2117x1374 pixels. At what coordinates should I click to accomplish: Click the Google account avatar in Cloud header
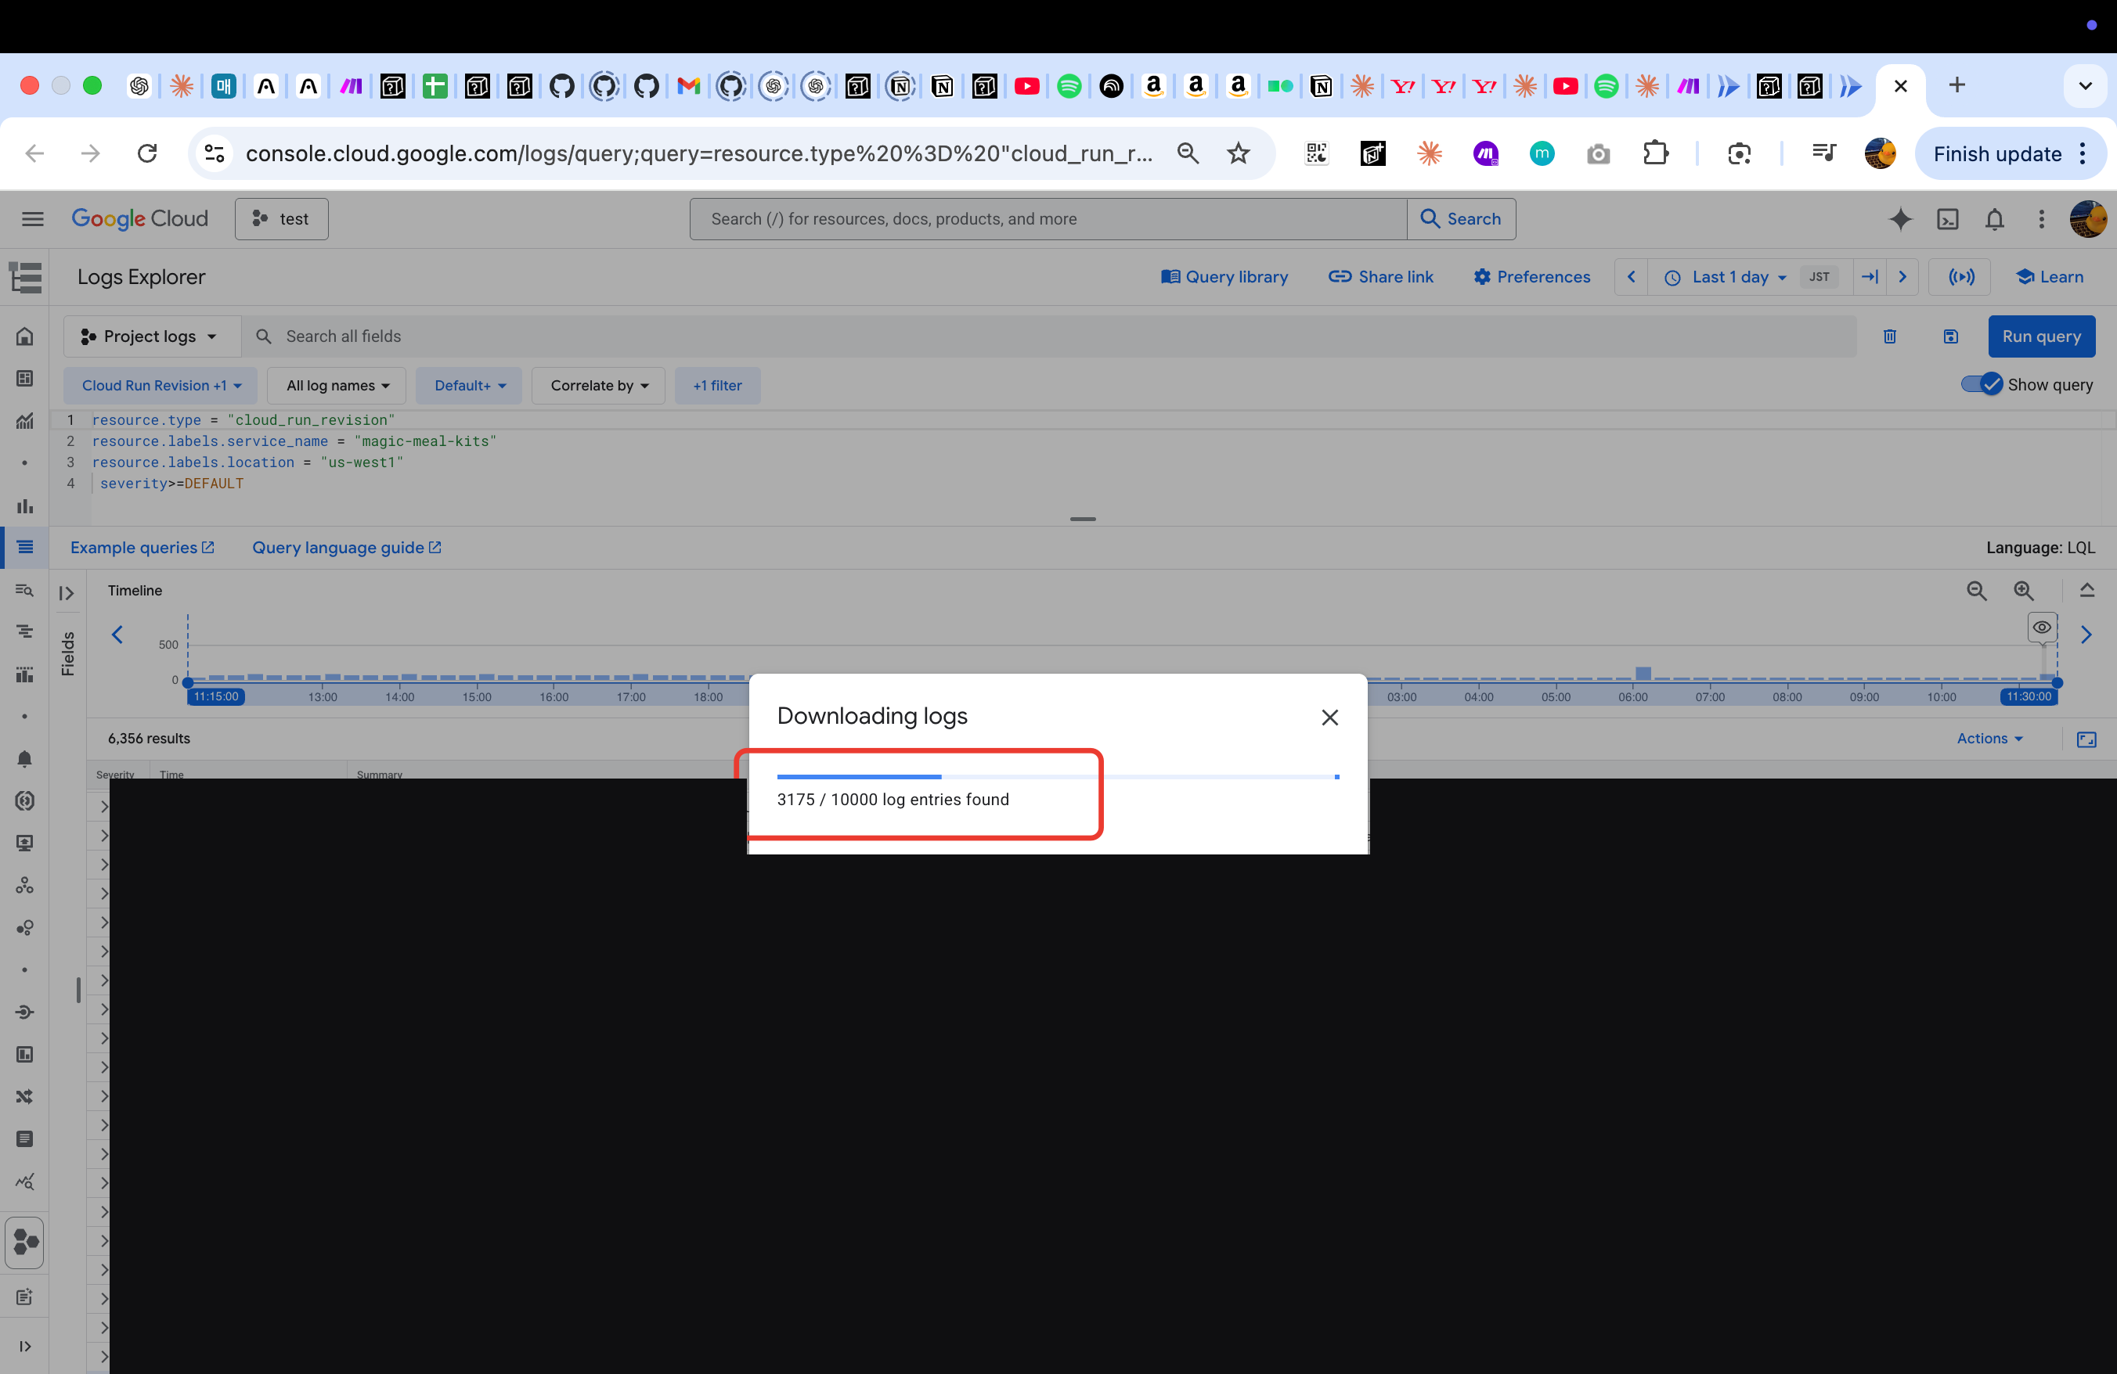[2088, 218]
